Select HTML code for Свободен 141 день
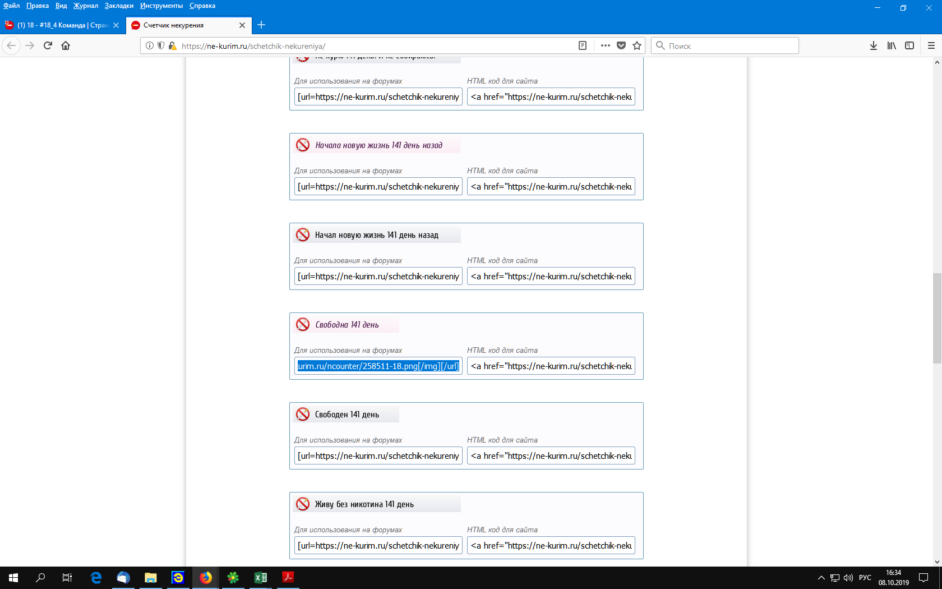This screenshot has width=942, height=589. (551, 455)
